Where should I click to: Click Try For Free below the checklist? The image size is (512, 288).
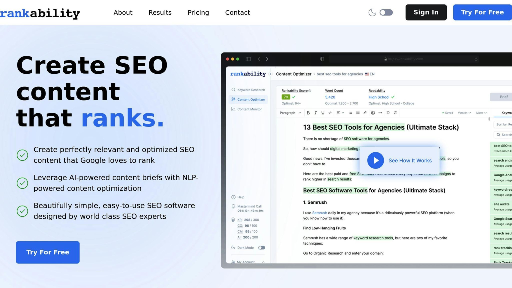pos(48,252)
